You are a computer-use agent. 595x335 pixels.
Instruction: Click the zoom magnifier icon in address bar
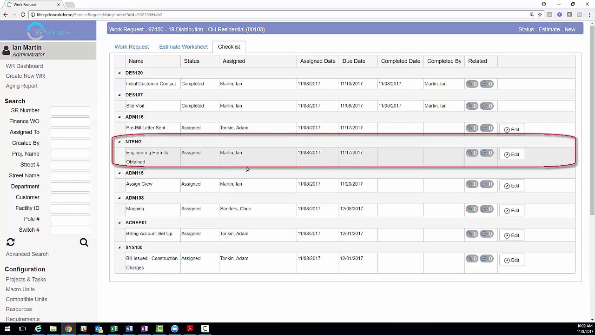tap(532, 14)
